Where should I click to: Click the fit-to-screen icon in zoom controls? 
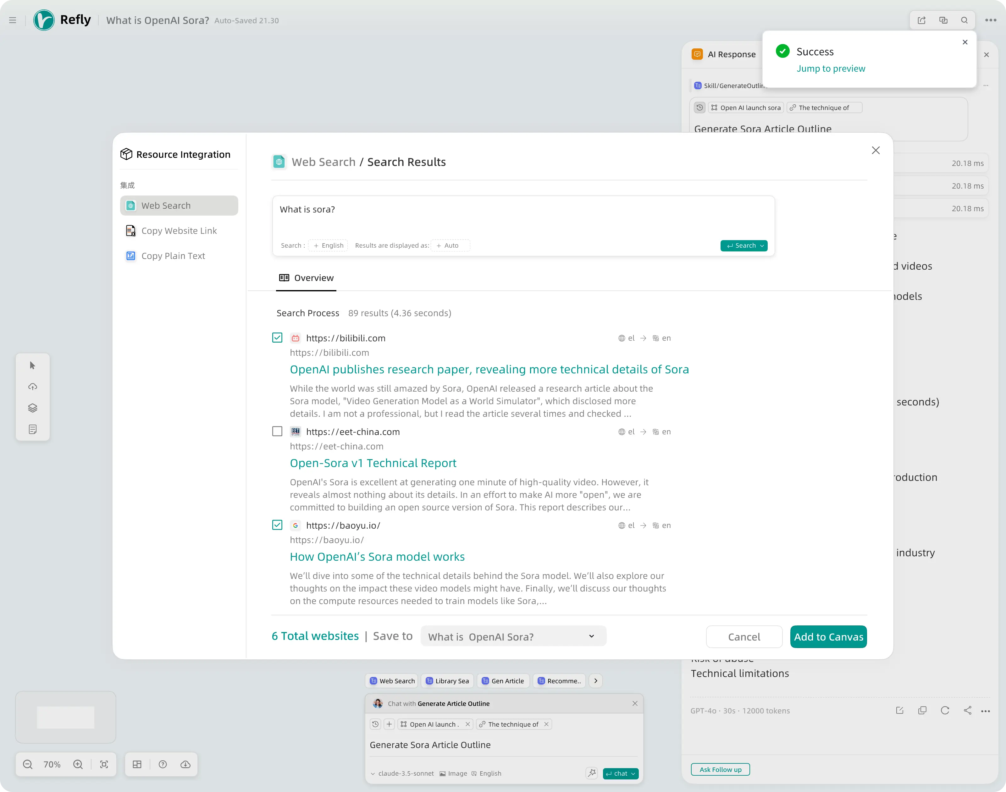(x=103, y=764)
